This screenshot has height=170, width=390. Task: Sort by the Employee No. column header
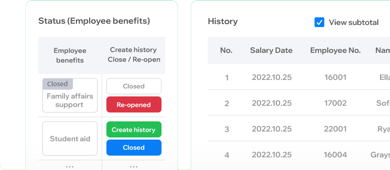(x=335, y=50)
